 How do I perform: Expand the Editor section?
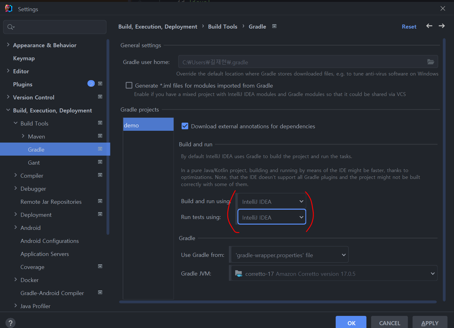(x=8, y=71)
